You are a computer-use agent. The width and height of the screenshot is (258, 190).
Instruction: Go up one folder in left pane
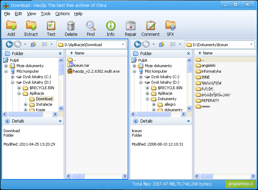33,44
